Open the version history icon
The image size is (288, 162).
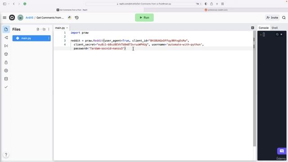[77, 18]
